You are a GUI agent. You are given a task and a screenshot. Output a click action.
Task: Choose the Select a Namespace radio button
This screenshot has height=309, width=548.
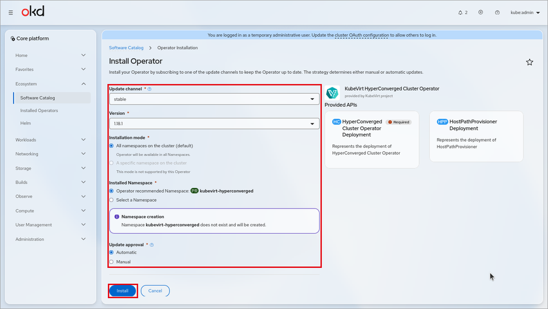(x=111, y=200)
